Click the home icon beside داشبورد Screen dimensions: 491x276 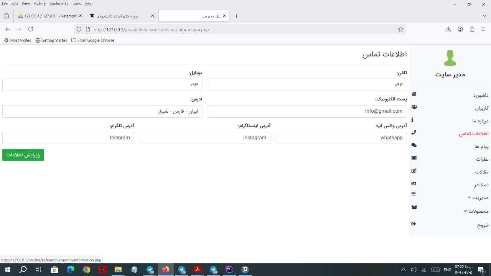coord(414,94)
